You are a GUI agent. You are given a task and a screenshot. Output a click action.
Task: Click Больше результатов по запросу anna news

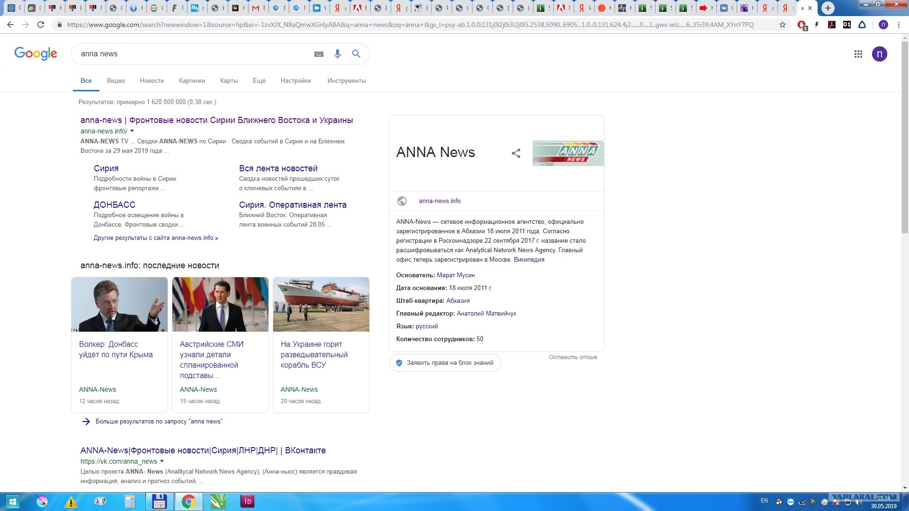159,422
